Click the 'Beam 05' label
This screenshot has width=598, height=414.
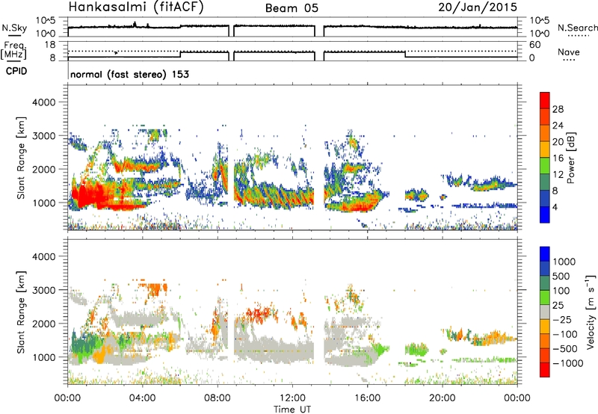point(292,8)
